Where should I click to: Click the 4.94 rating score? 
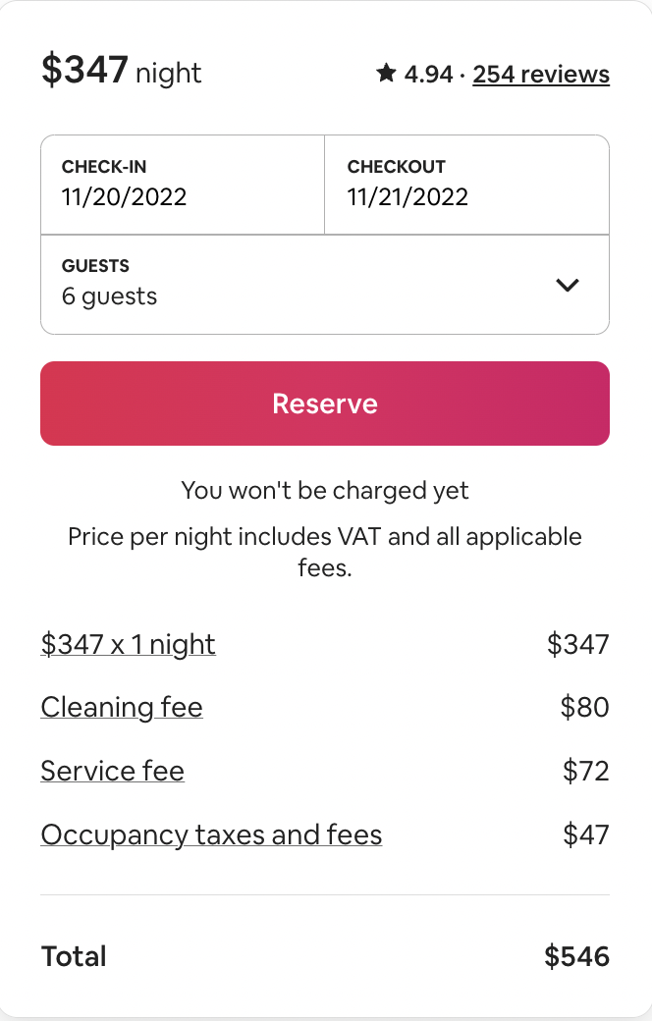428,75
